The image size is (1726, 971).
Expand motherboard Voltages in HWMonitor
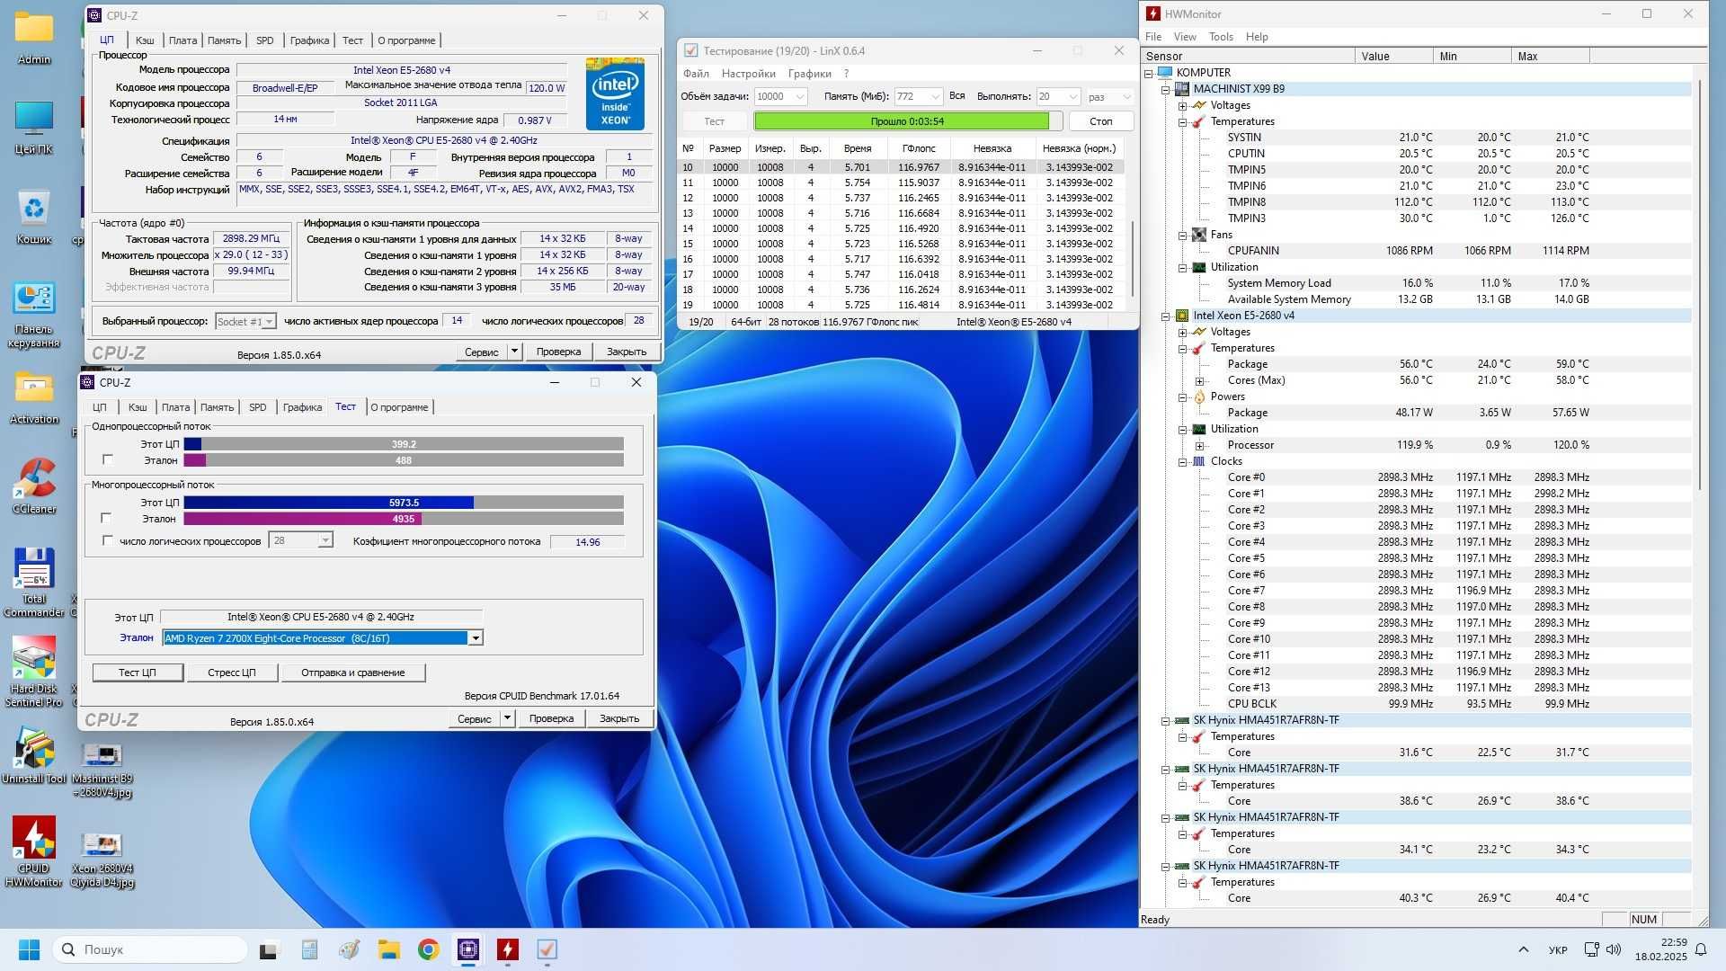point(1183,105)
